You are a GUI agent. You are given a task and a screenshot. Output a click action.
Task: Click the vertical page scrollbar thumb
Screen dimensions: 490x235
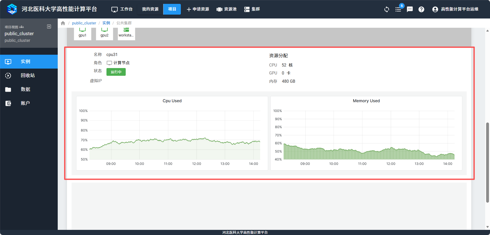pyautogui.click(x=487, y=162)
